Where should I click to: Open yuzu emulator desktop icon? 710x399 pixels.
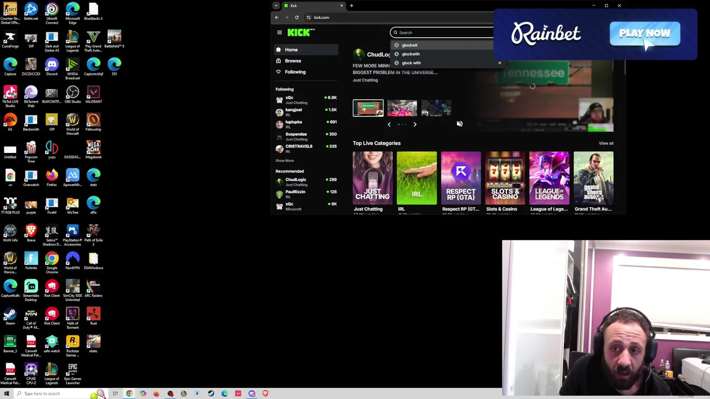[52, 151]
